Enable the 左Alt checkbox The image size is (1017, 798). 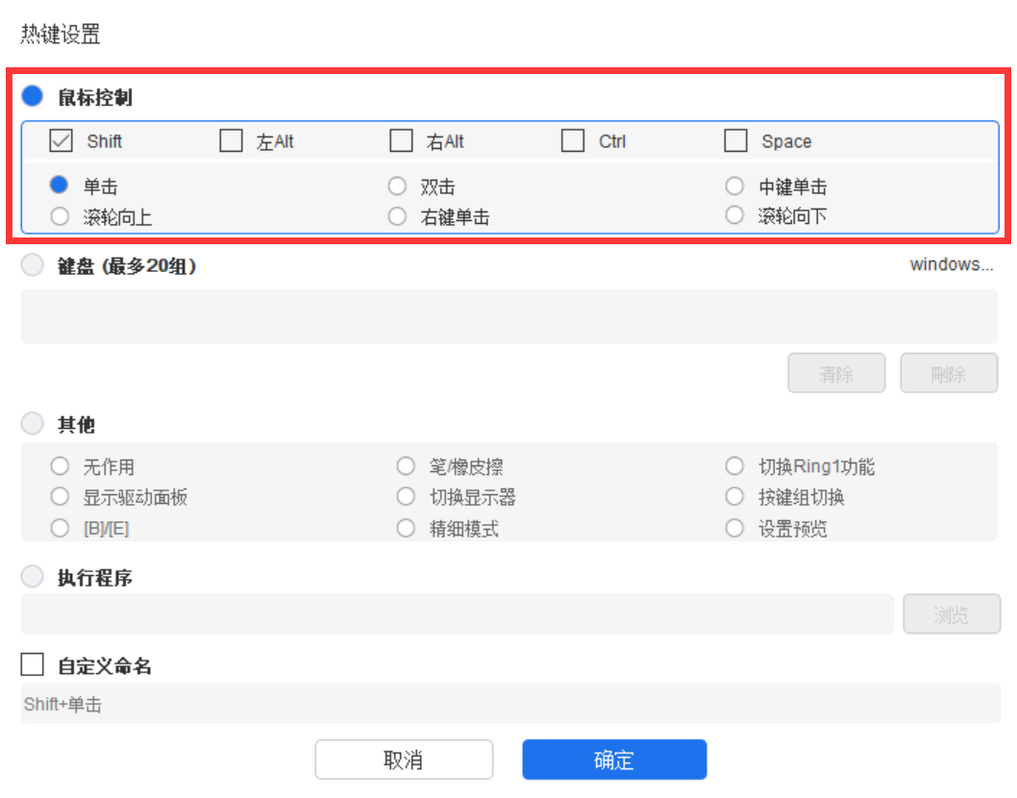click(x=232, y=141)
